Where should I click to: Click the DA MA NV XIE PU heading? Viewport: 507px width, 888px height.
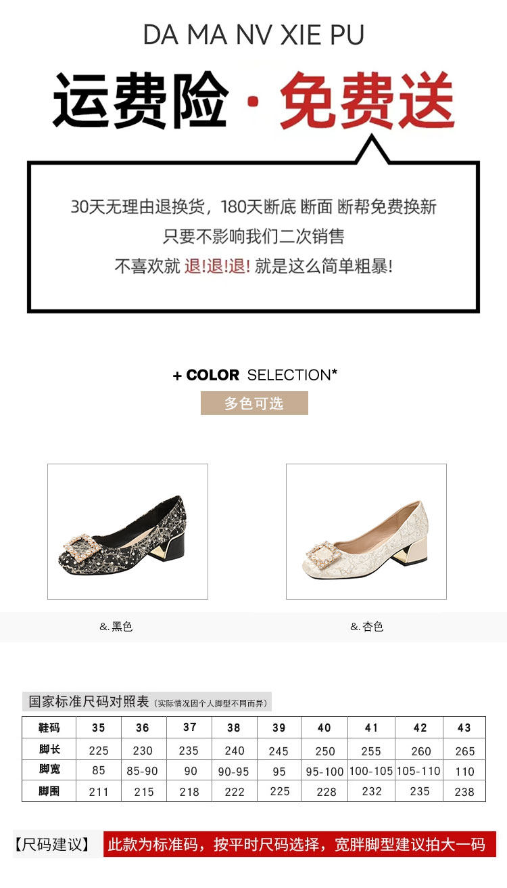click(x=254, y=35)
